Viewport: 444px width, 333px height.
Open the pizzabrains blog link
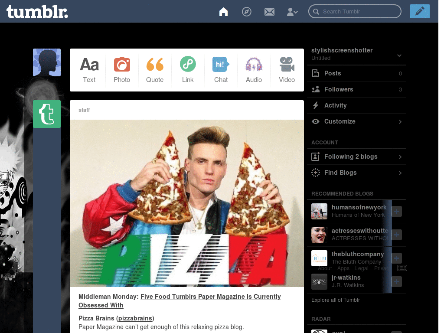click(x=135, y=318)
